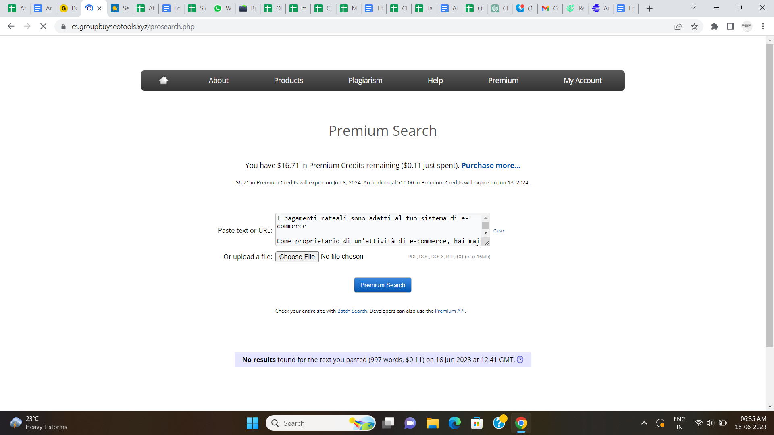Viewport: 774px width, 435px height.
Task: Follow the Purchase more... link
Action: coord(491,165)
